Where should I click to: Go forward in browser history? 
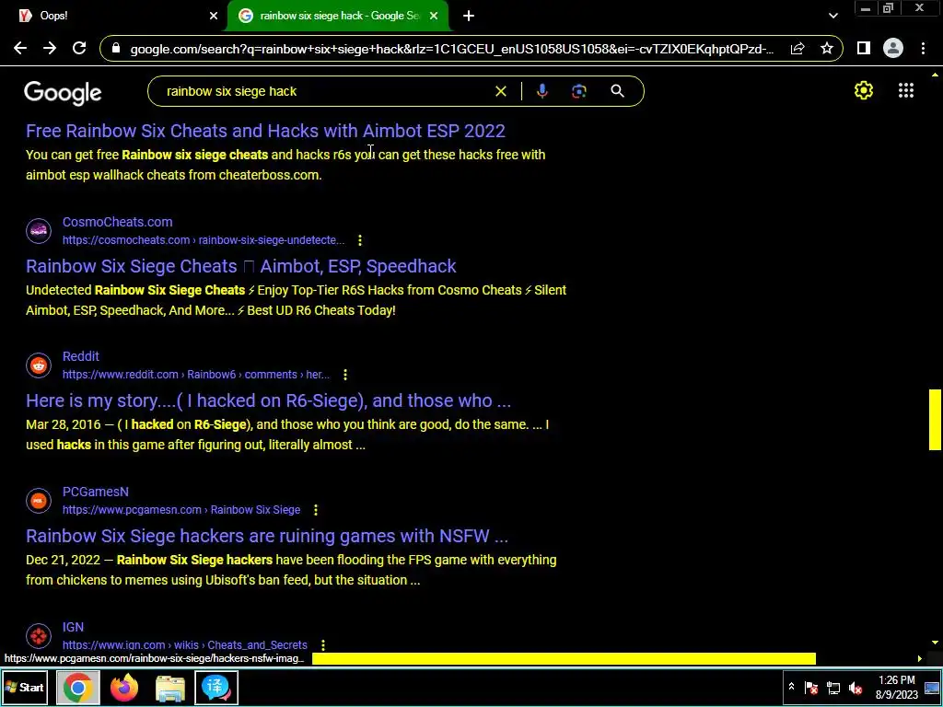click(50, 49)
